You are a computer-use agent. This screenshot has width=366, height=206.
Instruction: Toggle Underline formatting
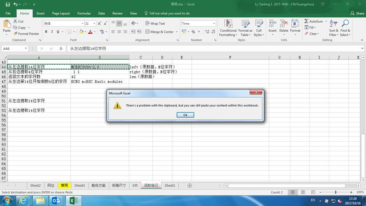tap(58, 32)
